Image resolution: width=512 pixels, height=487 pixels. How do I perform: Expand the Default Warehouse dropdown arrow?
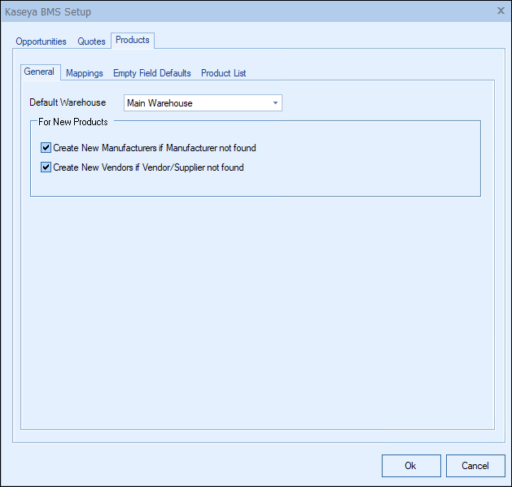(275, 103)
